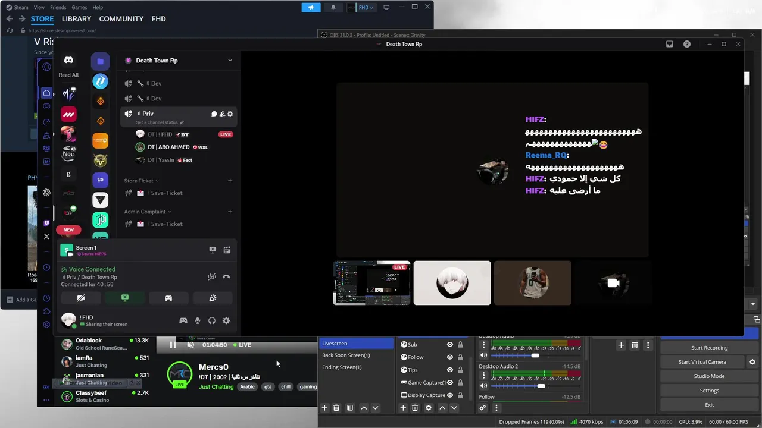Click Steam announcements megaphone button
Image resolution: width=762 pixels, height=428 pixels.
(x=311, y=7)
